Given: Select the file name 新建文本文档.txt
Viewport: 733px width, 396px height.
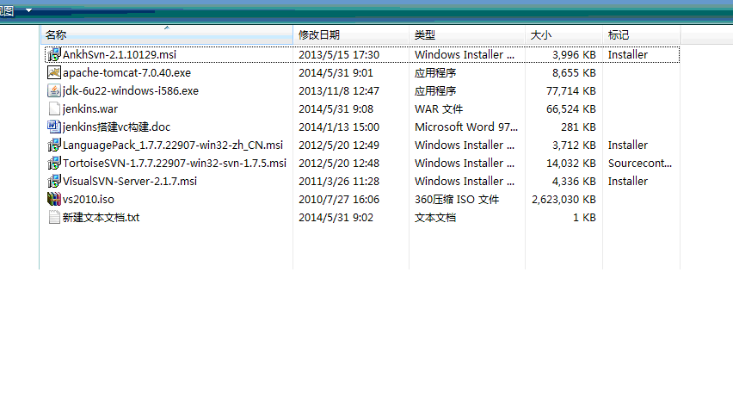Looking at the screenshot, I should pyautogui.click(x=101, y=218).
